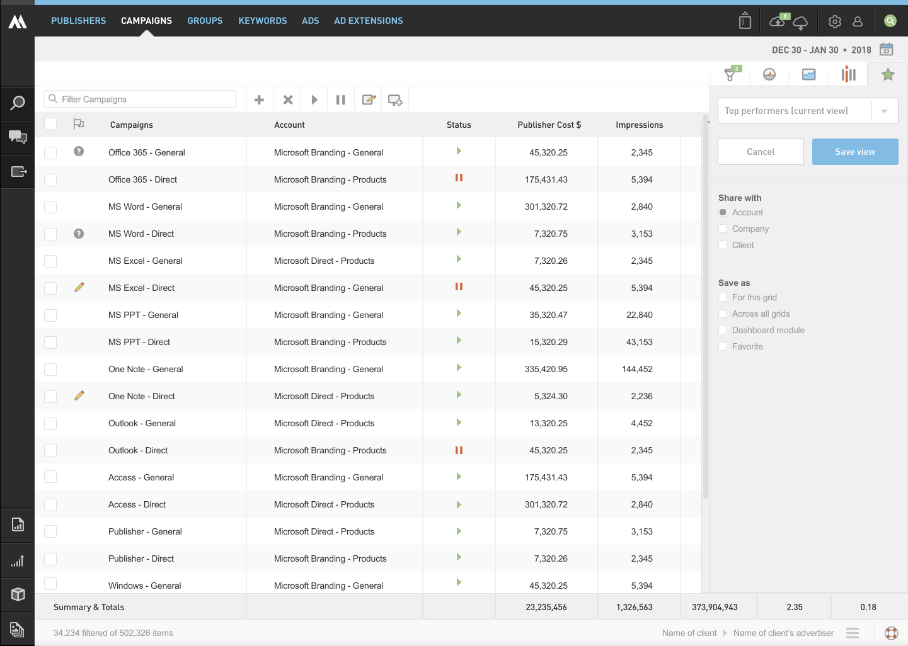Click the pause icon in the toolbar
Screen dimensions: 908x646
click(341, 99)
